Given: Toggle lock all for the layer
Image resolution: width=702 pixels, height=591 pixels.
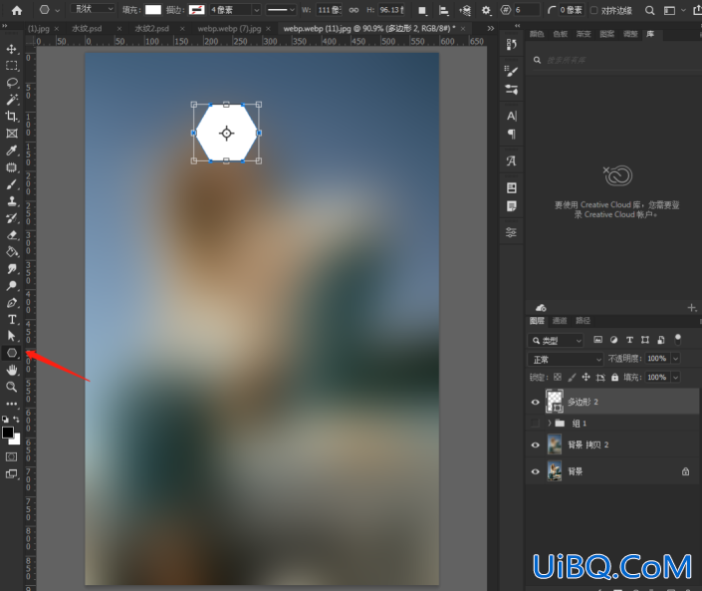Looking at the screenshot, I should pos(614,378).
